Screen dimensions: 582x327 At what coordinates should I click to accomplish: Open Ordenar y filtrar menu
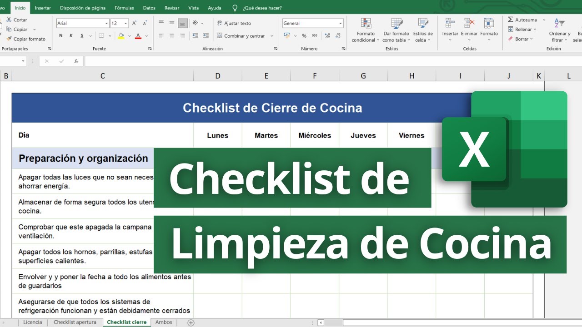click(x=559, y=30)
